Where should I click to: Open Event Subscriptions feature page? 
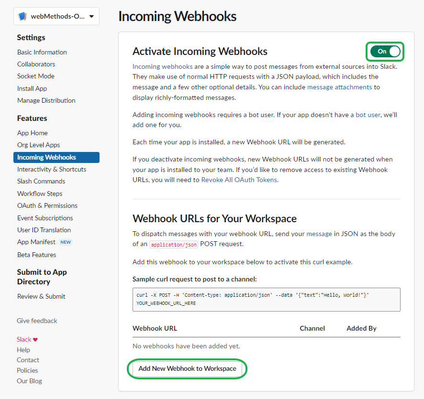tap(45, 218)
